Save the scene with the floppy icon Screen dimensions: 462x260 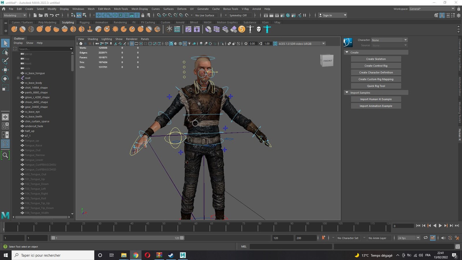(x=46, y=15)
